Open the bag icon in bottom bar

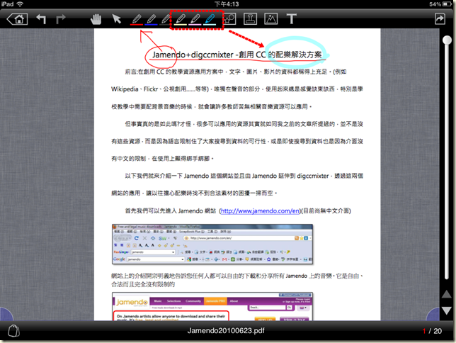pyautogui.click(x=13, y=331)
